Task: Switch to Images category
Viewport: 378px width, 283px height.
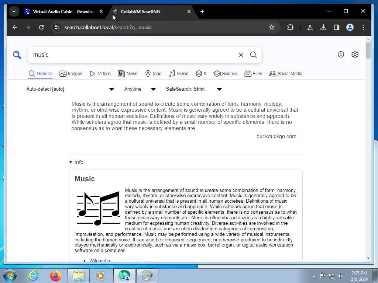Action: pos(71,74)
